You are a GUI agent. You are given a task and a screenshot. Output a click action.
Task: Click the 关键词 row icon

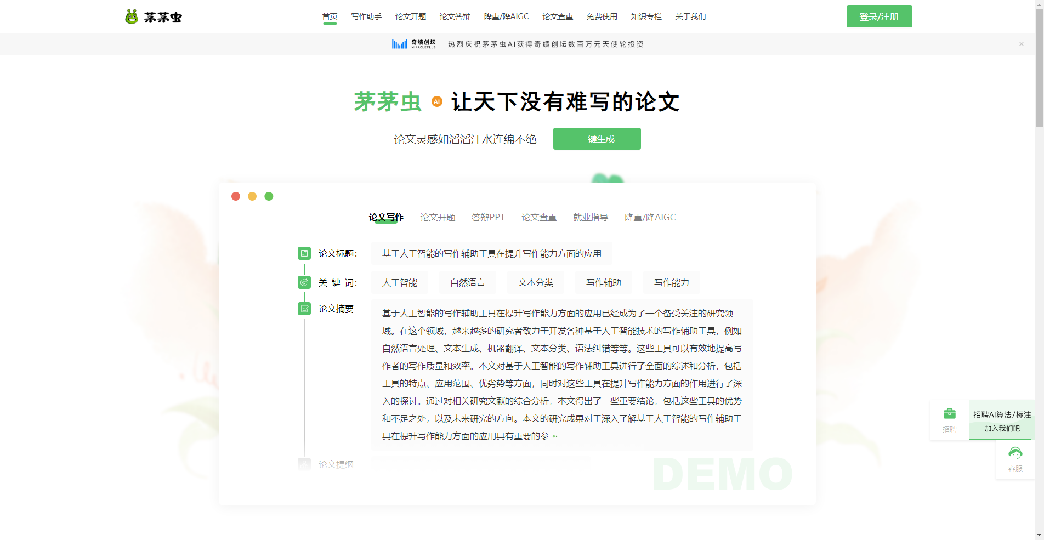pos(304,282)
